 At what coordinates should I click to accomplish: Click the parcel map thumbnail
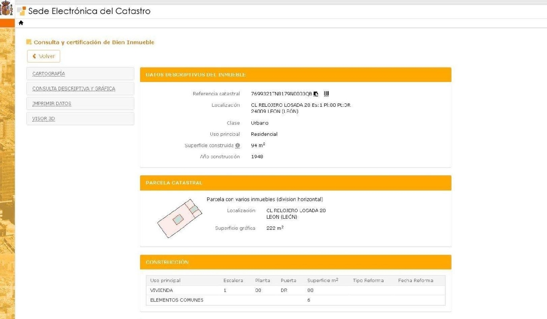[179, 218]
